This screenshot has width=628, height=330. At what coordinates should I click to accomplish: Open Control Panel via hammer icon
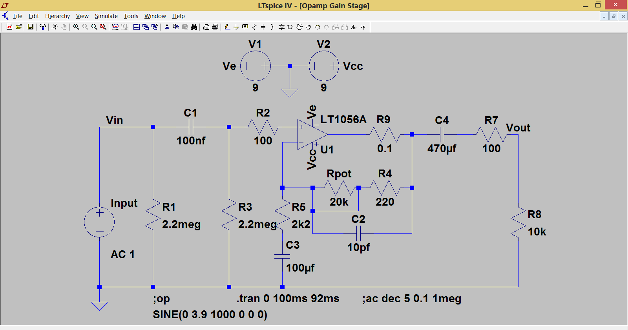coord(43,27)
